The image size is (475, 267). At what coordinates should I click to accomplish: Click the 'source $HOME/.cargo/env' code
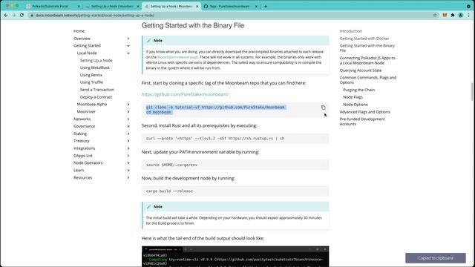click(x=171, y=165)
